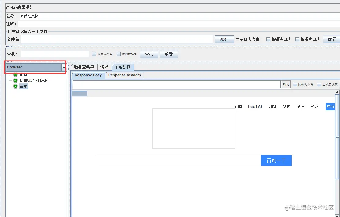Open the 请求 tab

point(104,67)
